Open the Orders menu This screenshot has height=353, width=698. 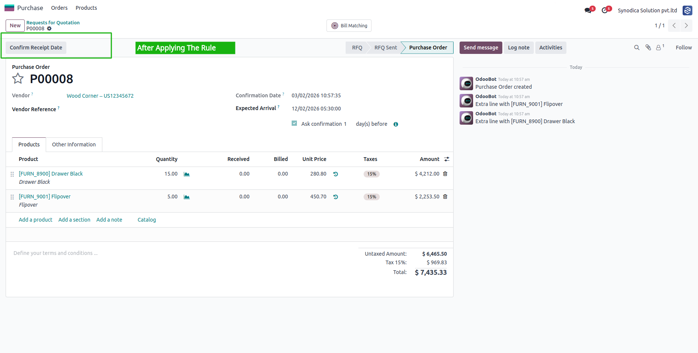(x=59, y=8)
